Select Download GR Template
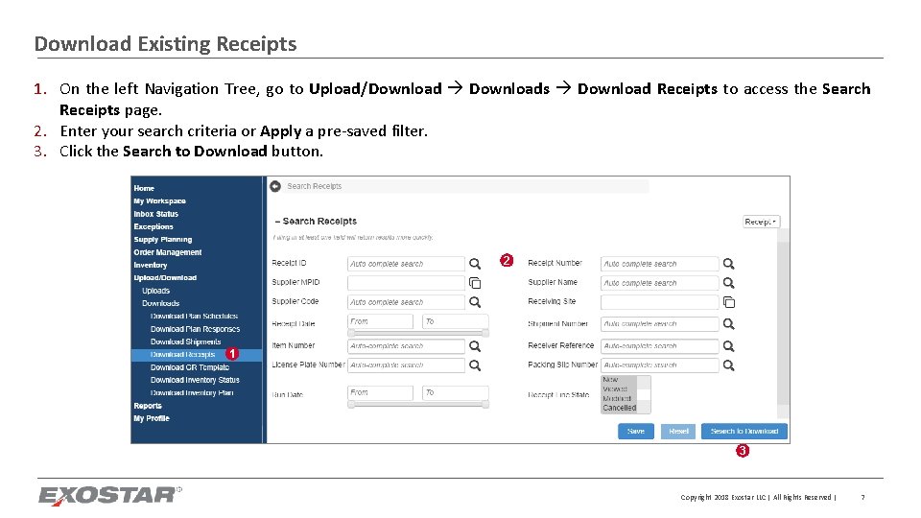Screen dimensions: 921x518 tap(190, 367)
